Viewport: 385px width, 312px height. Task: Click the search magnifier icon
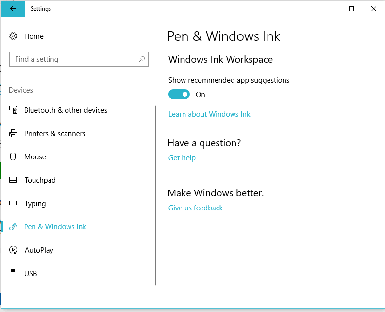coord(142,59)
